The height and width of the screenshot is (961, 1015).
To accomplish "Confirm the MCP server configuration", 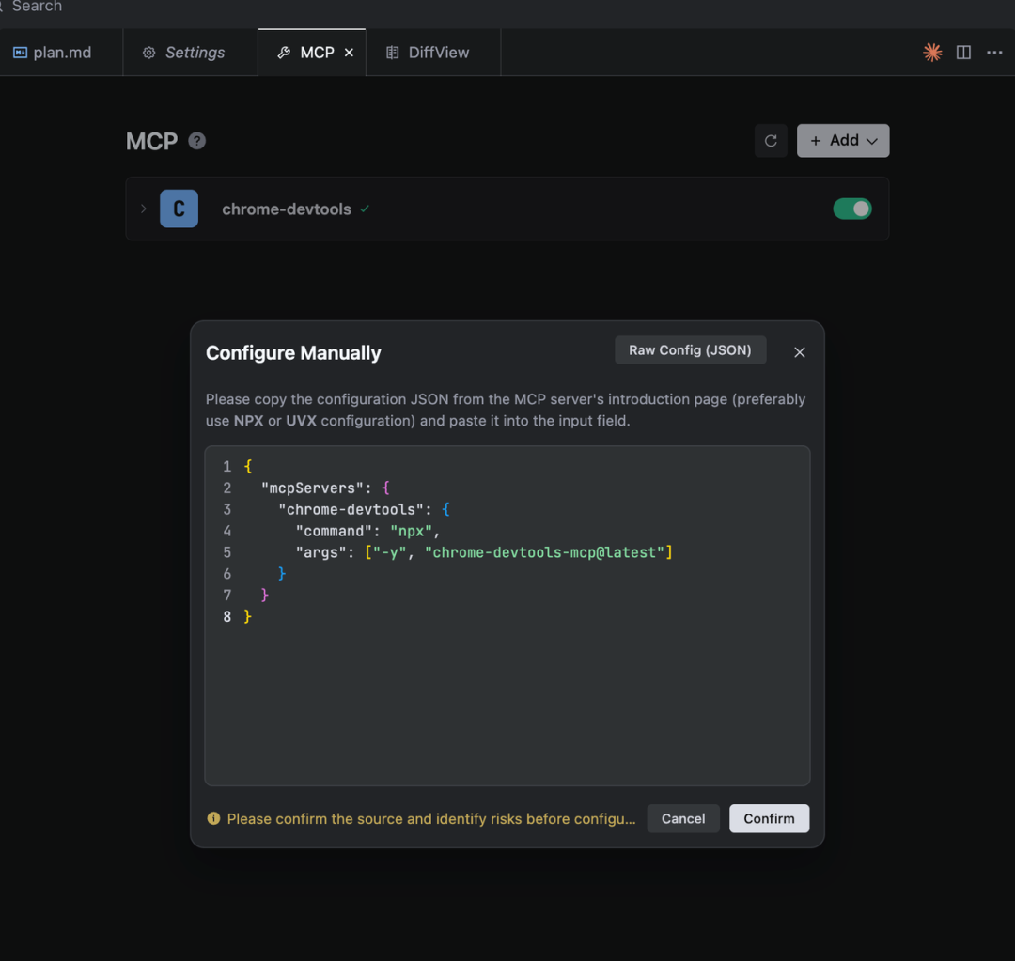I will (x=769, y=818).
